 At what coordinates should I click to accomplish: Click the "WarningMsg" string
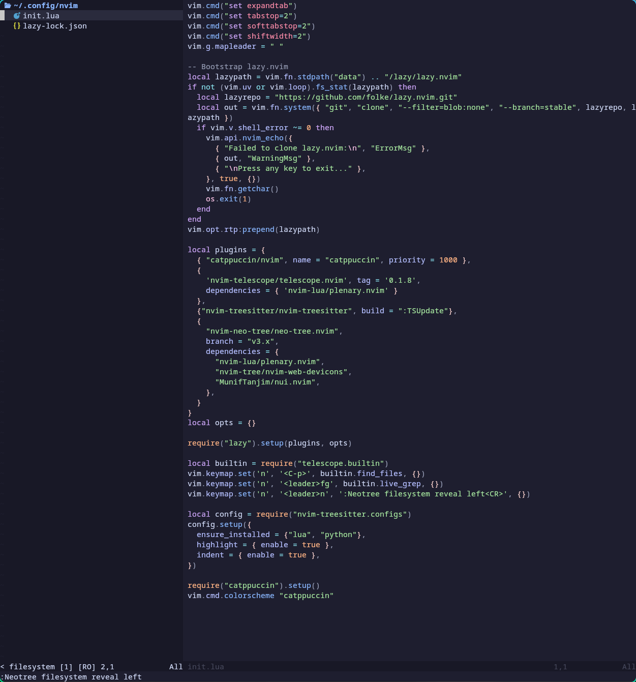click(275, 158)
